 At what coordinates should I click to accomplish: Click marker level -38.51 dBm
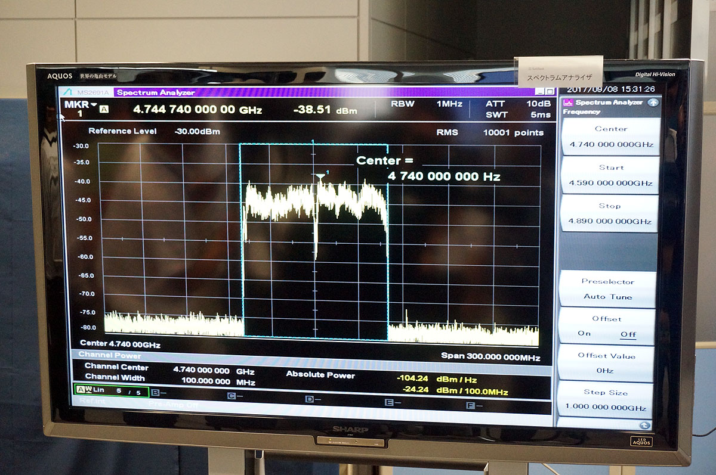325,110
